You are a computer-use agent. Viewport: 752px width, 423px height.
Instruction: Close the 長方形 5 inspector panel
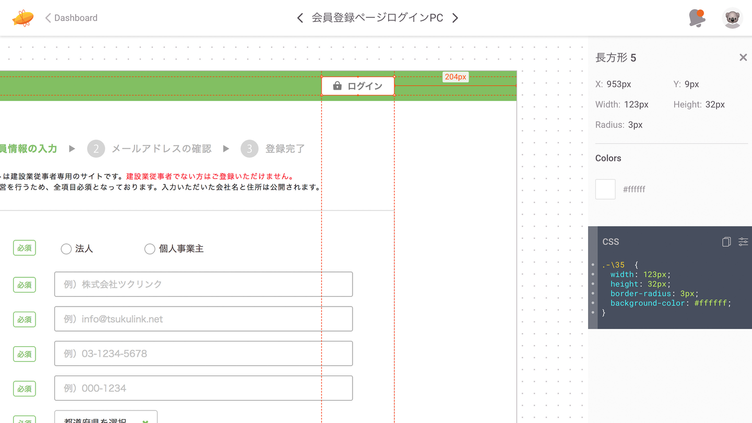[x=743, y=57]
